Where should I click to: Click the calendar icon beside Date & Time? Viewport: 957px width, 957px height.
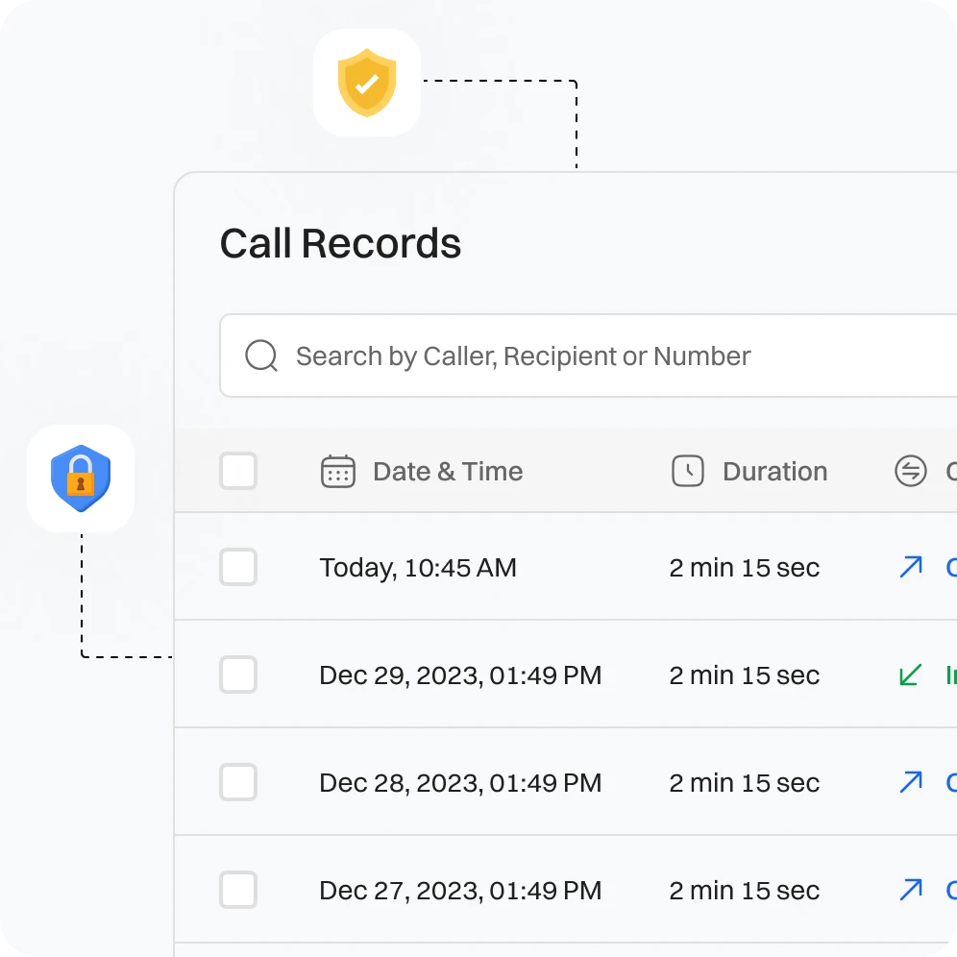click(337, 472)
